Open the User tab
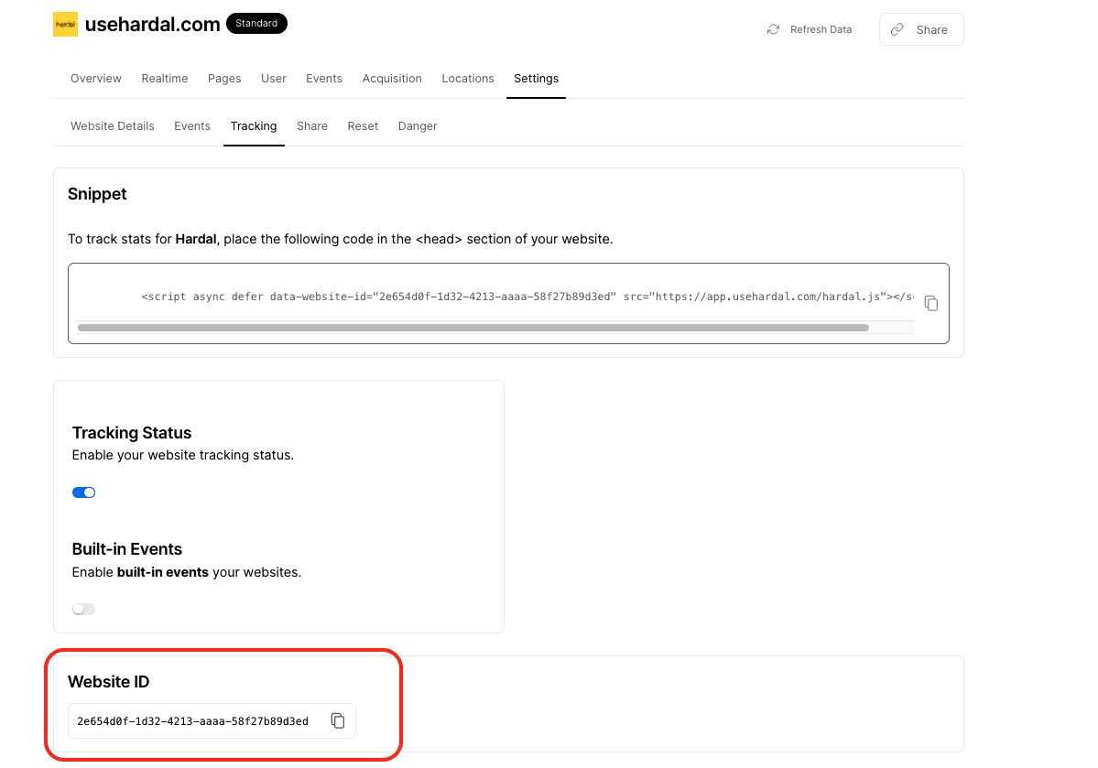The height and width of the screenshot is (768, 1098). point(274,79)
